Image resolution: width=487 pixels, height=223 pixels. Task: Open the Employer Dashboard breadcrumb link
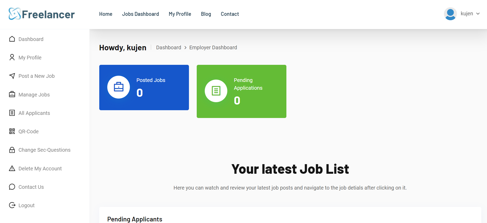pos(213,47)
